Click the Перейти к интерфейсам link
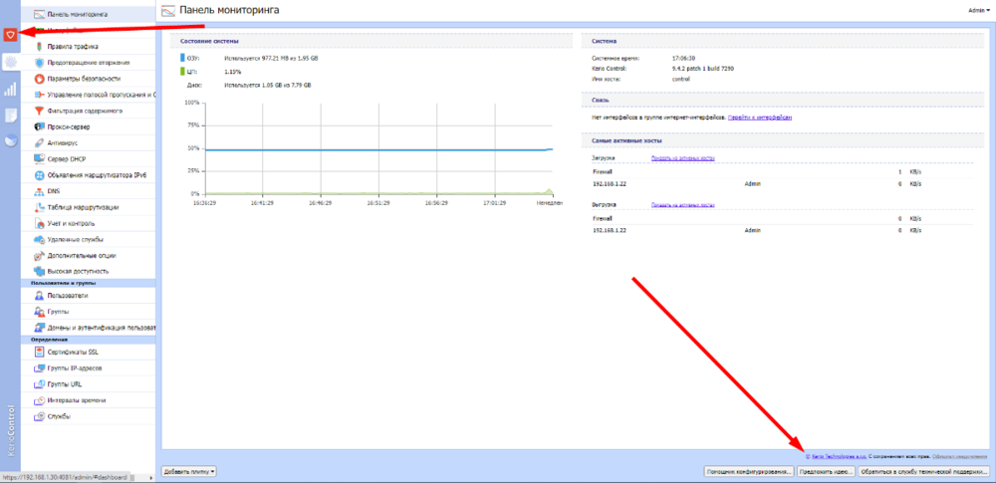 pos(760,118)
